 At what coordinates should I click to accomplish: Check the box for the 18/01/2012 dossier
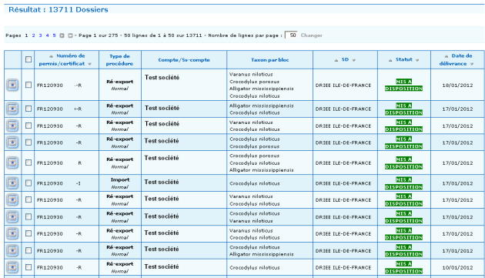coord(28,85)
